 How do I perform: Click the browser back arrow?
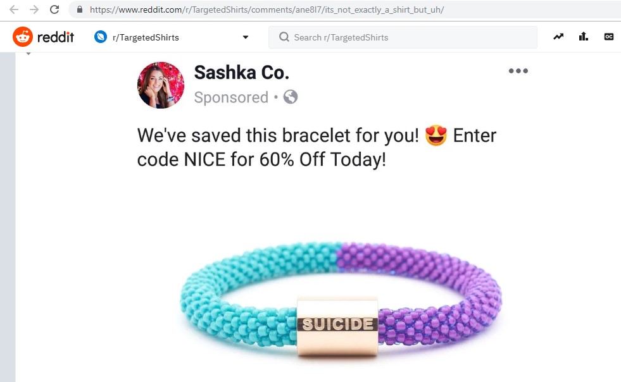(14, 9)
